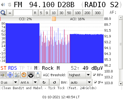This screenshot has width=123, height=99.
Task: Select 95.3 in the AF list
Action: pyautogui.click(x=108, y=60)
